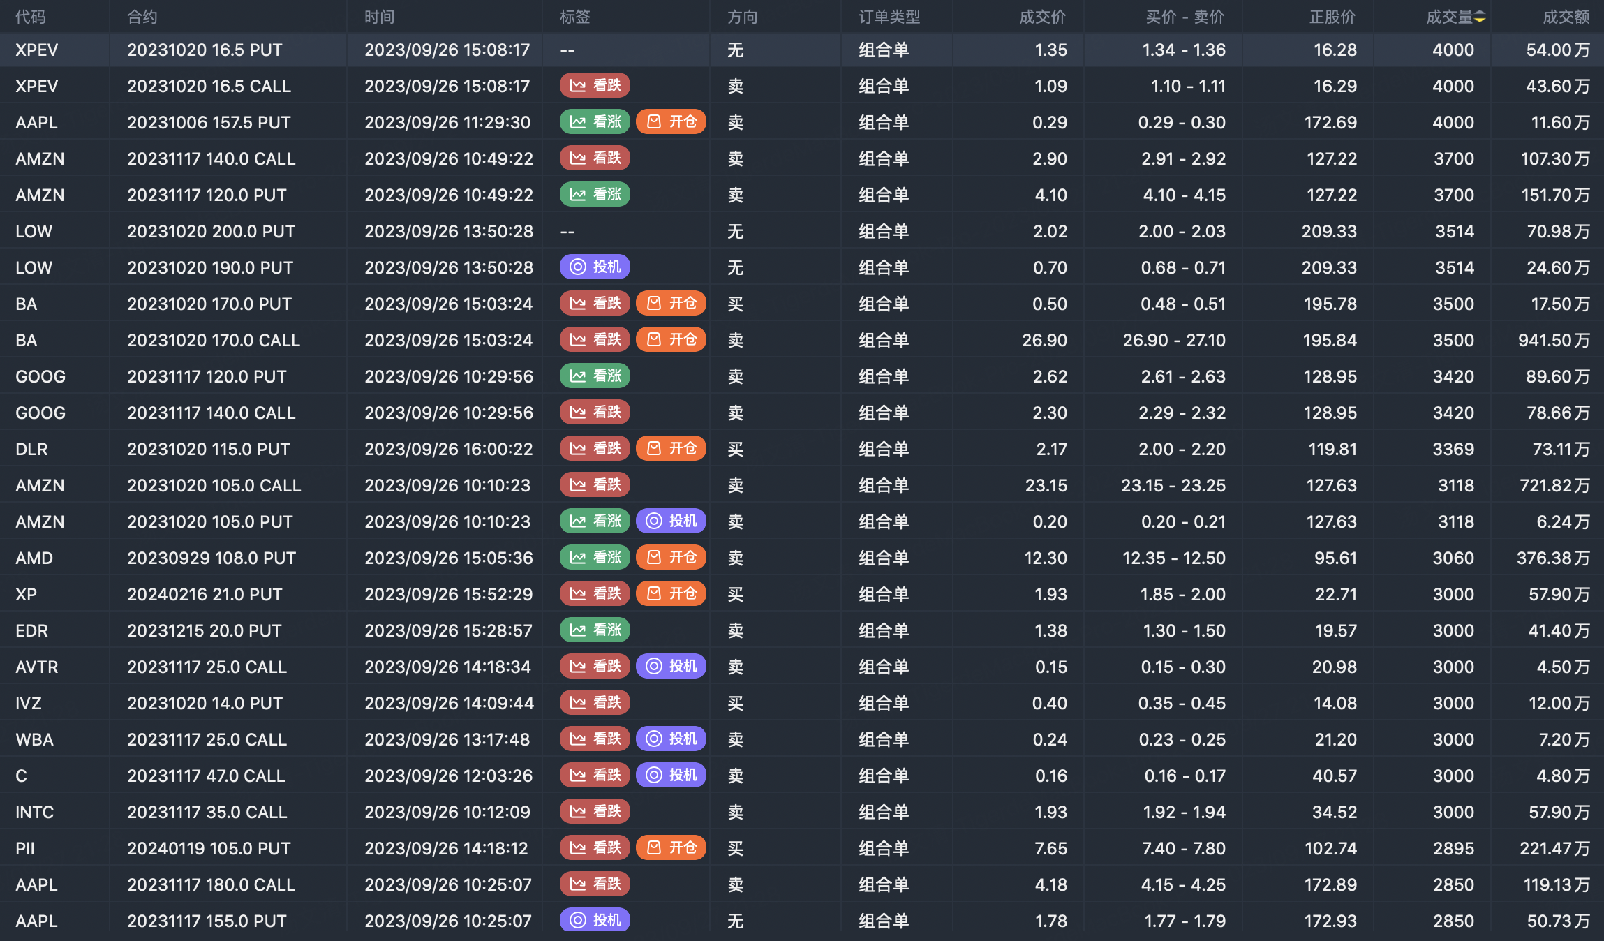The image size is (1604, 941).
Task: Click the 买价 - 卖价 column header
Action: [x=1185, y=17]
